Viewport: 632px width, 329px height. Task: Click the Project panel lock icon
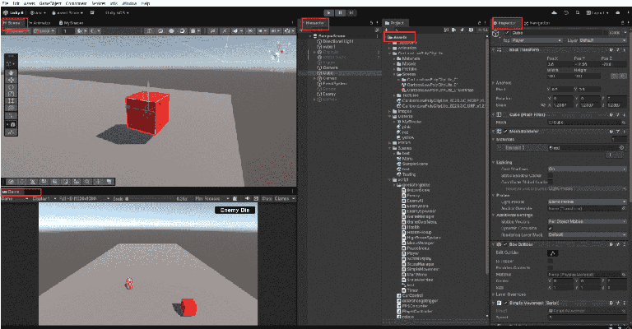pos(479,23)
